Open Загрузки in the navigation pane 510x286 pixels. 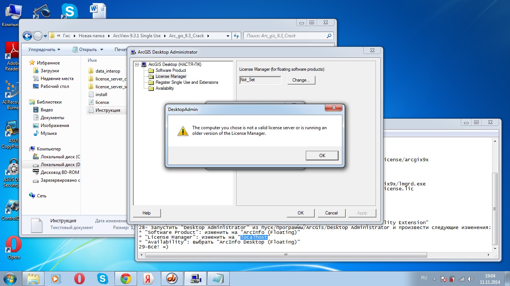[50, 71]
